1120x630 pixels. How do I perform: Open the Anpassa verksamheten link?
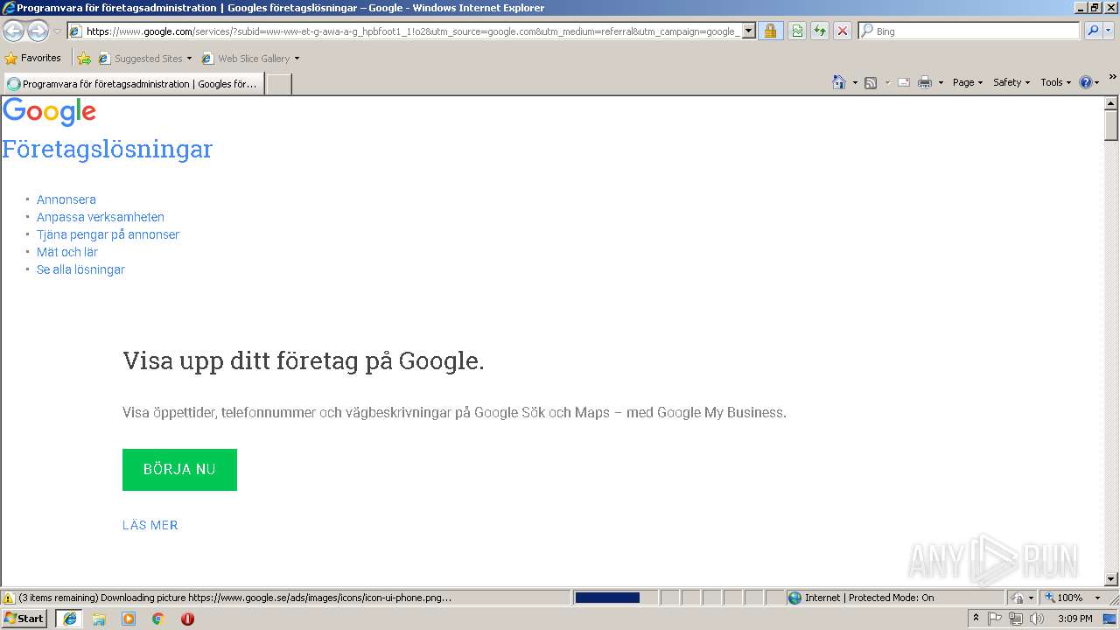(101, 217)
